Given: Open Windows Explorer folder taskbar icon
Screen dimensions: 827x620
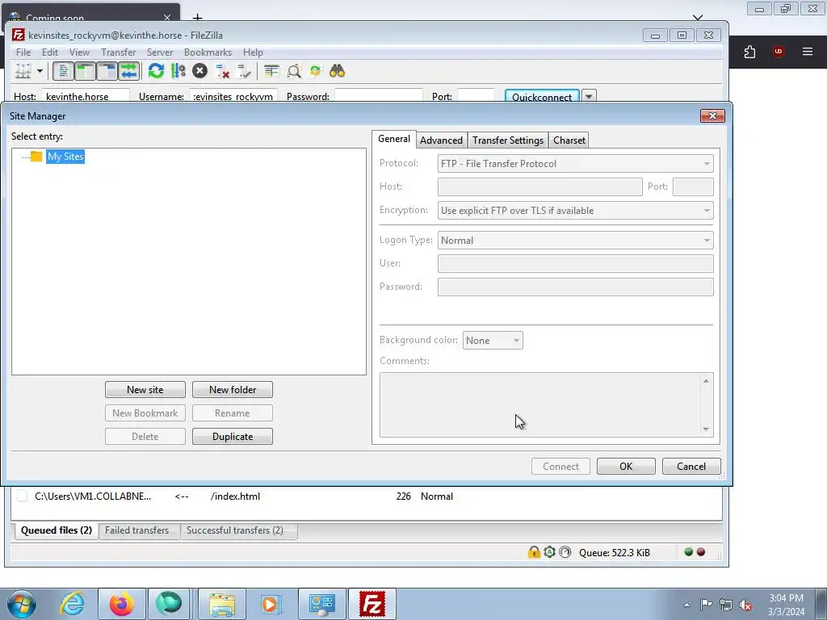Looking at the screenshot, I should (x=222, y=604).
